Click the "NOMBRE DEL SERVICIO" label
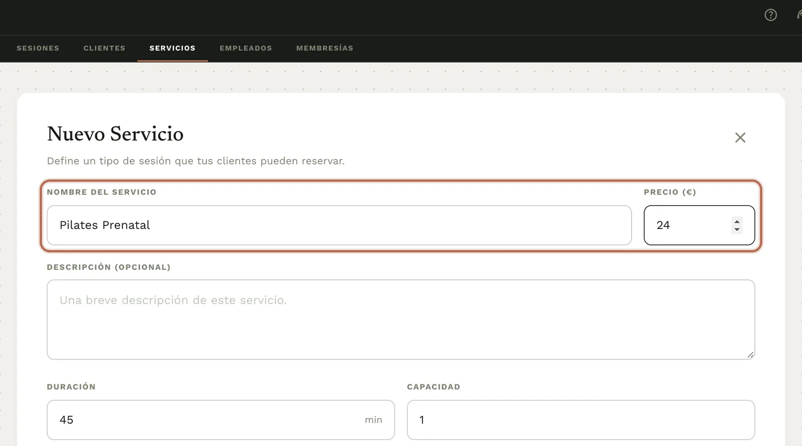The image size is (802, 446). click(x=102, y=192)
